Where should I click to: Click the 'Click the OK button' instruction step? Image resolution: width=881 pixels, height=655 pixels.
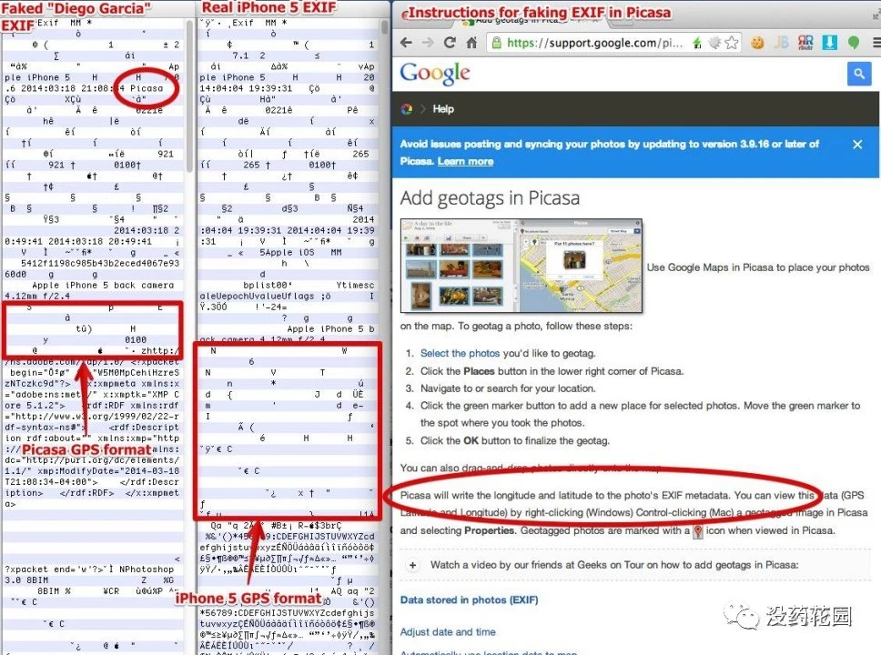tap(514, 441)
